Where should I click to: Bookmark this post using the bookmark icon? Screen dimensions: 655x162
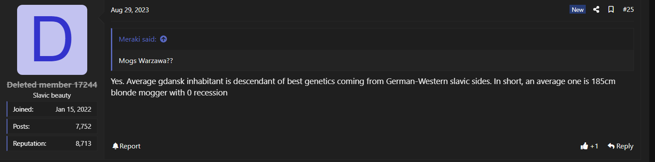(x=611, y=10)
